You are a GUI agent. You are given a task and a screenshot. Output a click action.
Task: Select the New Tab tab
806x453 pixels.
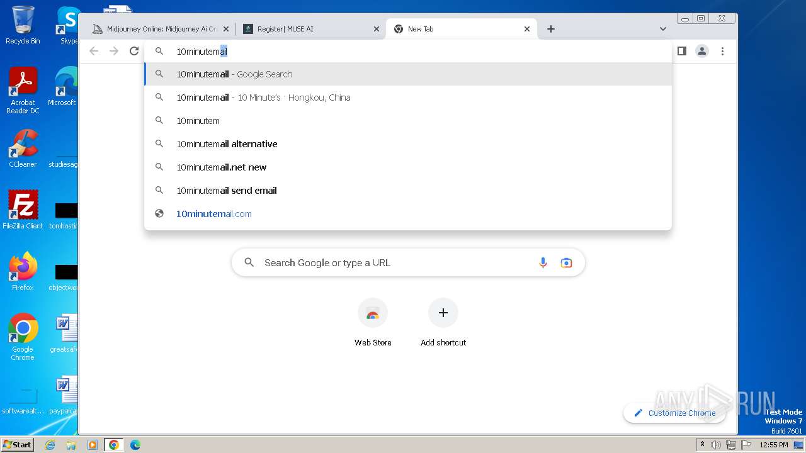point(462,29)
